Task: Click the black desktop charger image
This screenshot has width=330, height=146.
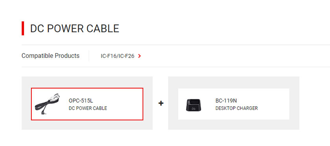Action: pos(193,105)
